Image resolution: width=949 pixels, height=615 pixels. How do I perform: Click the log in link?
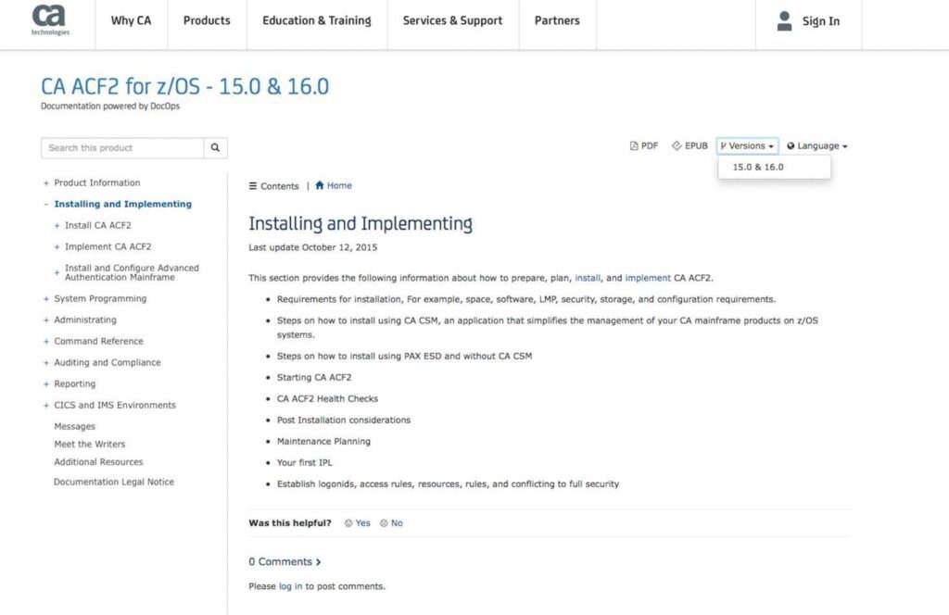[290, 586]
